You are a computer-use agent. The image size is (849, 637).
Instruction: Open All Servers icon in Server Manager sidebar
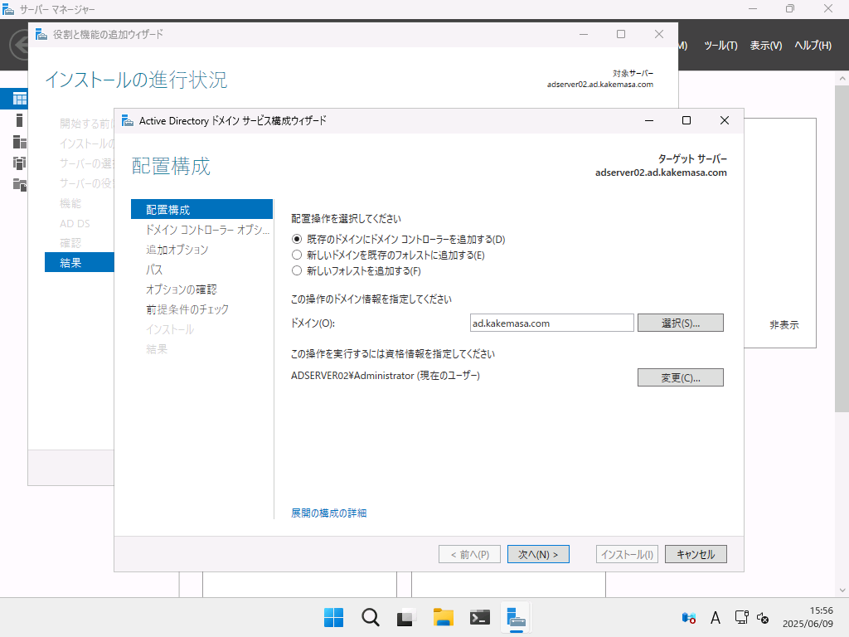click(x=20, y=142)
